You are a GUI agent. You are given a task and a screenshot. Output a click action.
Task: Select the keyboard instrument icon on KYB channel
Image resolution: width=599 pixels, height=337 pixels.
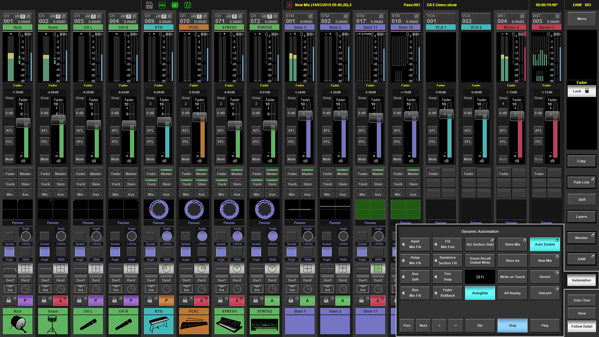point(159,325)
